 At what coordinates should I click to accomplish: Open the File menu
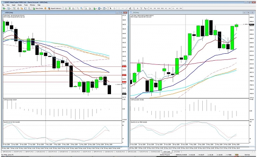[x=3, y=5]
